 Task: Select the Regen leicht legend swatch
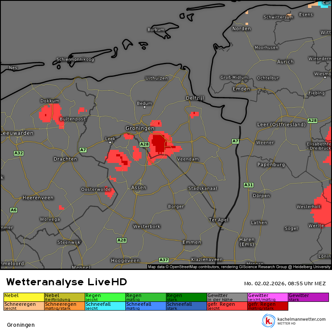point(105,297)
